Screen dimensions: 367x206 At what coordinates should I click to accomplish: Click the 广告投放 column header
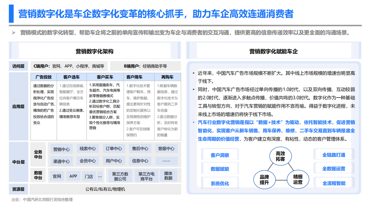44,77
